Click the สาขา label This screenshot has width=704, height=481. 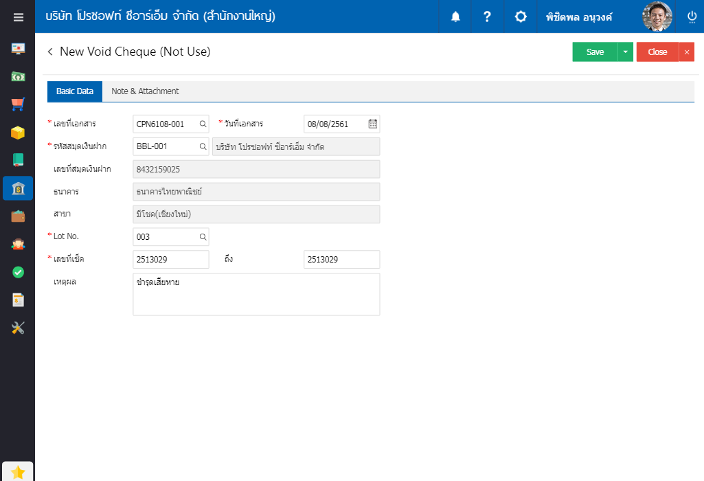[62, 214]
